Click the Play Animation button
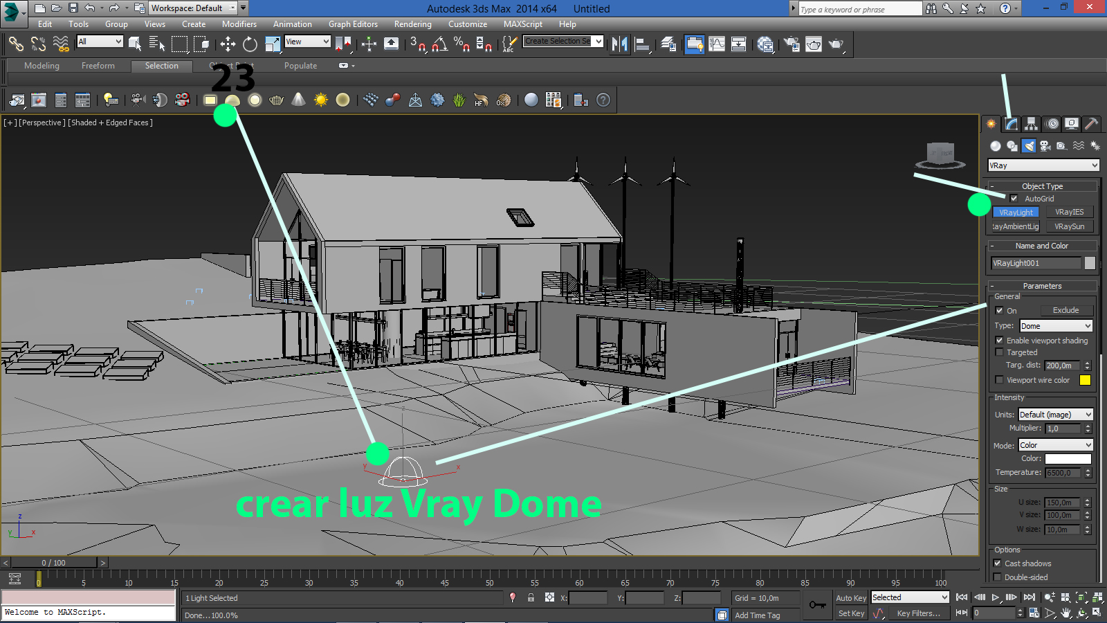This screenshot has height=623, width=1107. (994, 597)
